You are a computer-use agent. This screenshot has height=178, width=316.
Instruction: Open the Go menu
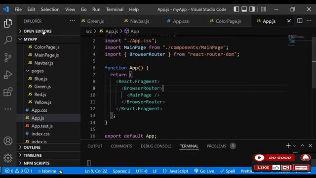tap(83, 9)
